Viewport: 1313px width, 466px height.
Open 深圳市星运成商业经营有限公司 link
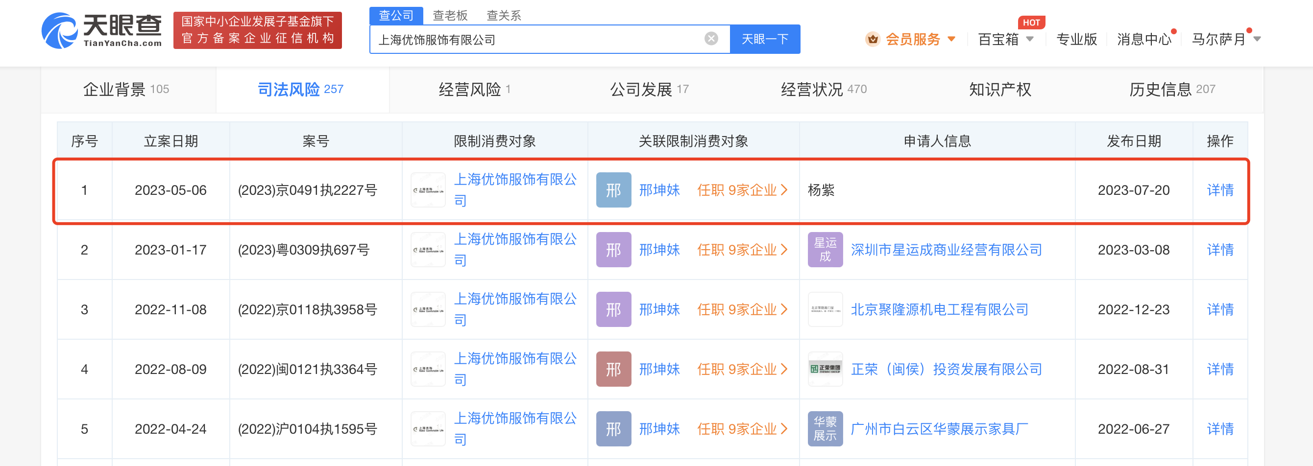(x=946, y=250)
